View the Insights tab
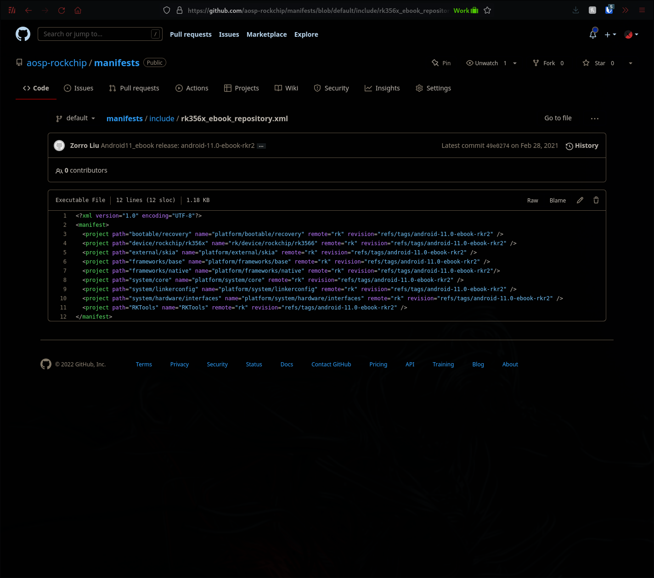The height and width of the screenshot is (578, 654). coord(382,88)
